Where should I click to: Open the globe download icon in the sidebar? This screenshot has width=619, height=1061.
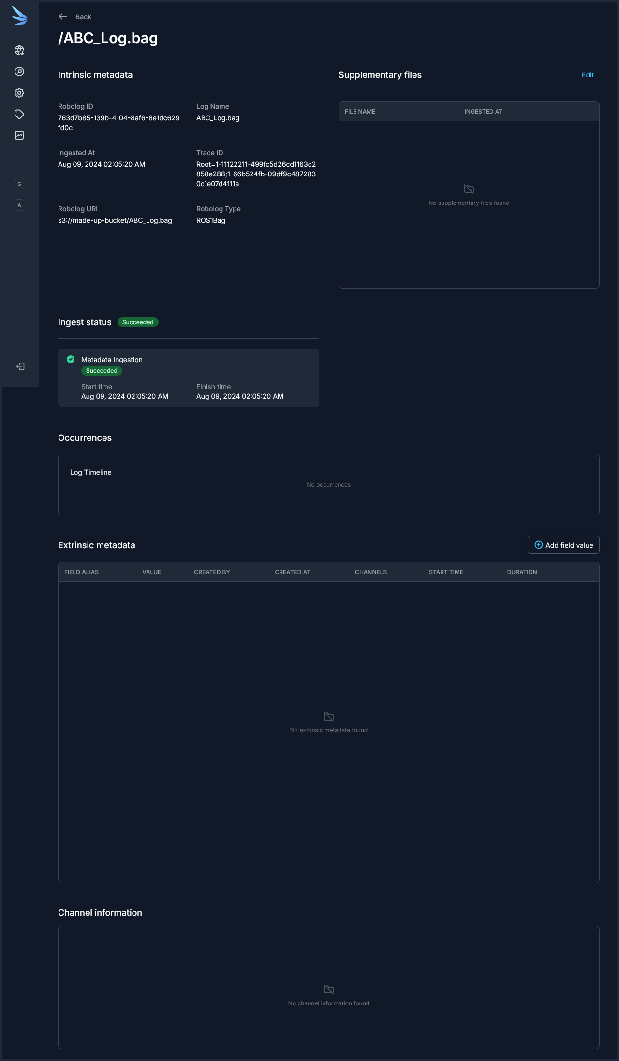click(x=19, y=50)
